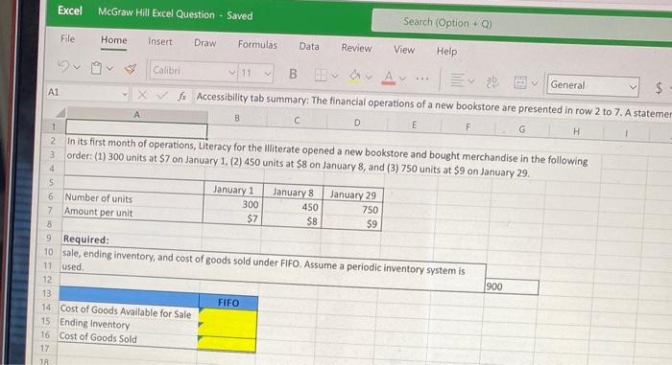
Task: Apply the yellow Fill Color bucket
Action: pyautogui.click(x=354, y=77)
